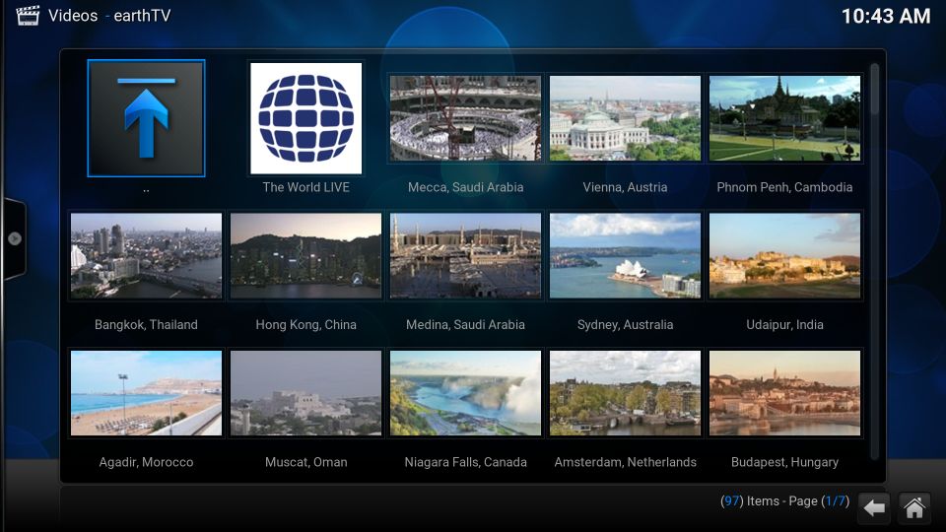Open the side menu slide-out handle
Screen dimensions: 946x532
pos(14,238)
